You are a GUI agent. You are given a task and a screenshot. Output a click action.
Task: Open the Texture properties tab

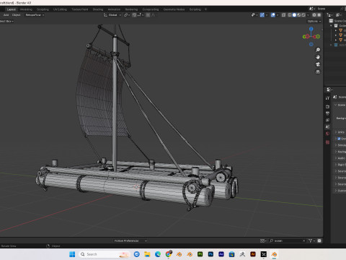coord(327,142)
